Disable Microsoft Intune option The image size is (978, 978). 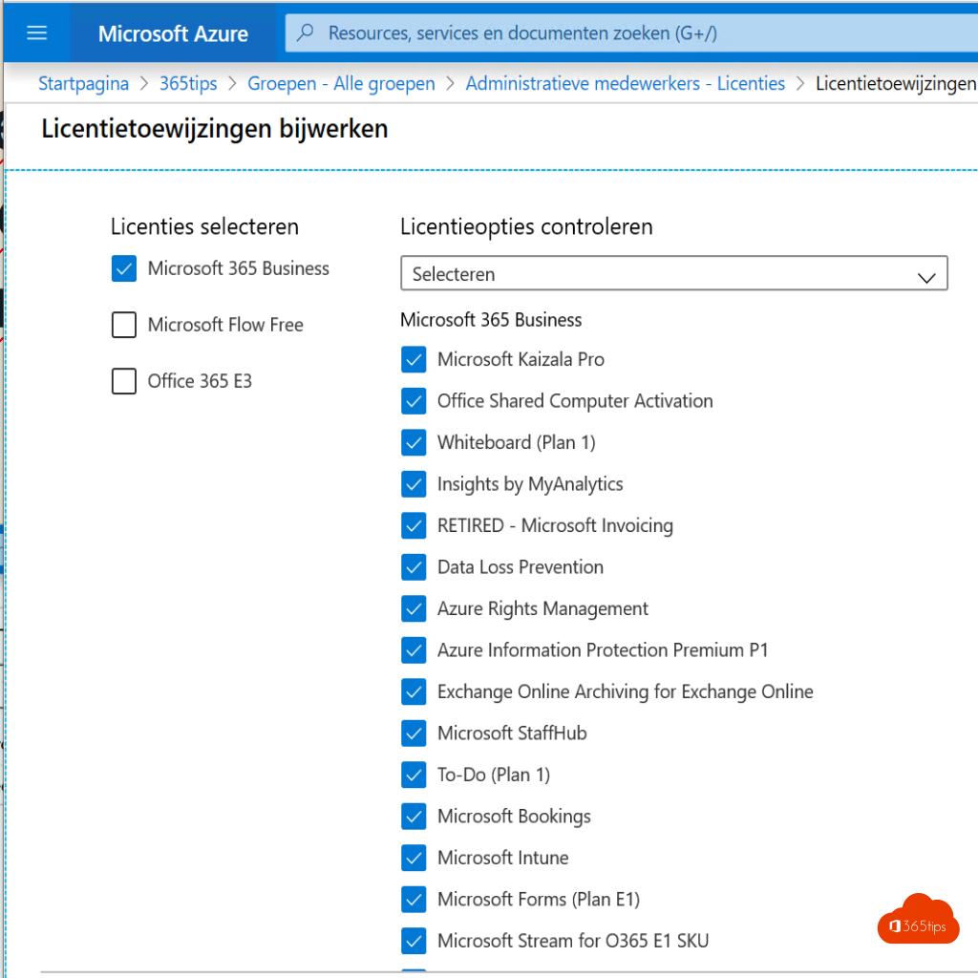point(414,858)
